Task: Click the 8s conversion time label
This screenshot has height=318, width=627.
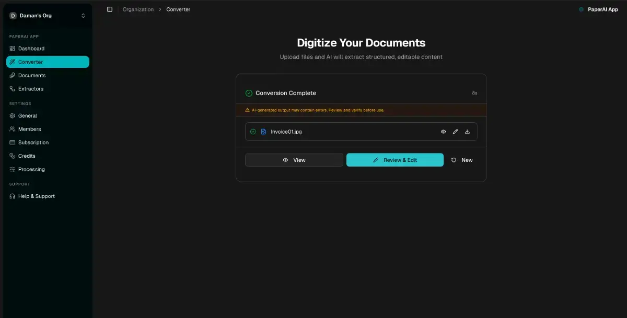Action: coord(474,93)
